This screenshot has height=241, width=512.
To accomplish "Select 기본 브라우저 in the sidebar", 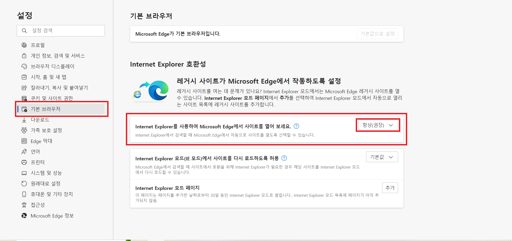I will (61, 109).
